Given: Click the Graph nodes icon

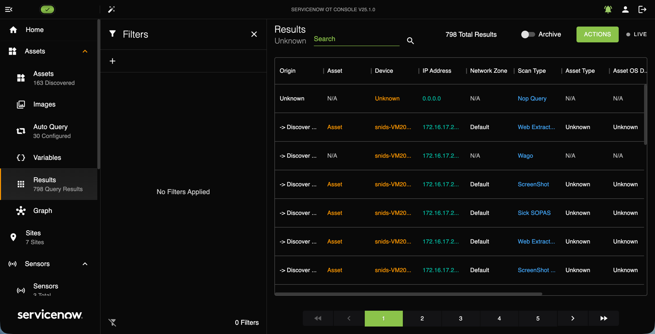Looking at the screenshot, I should click(21, 211).
